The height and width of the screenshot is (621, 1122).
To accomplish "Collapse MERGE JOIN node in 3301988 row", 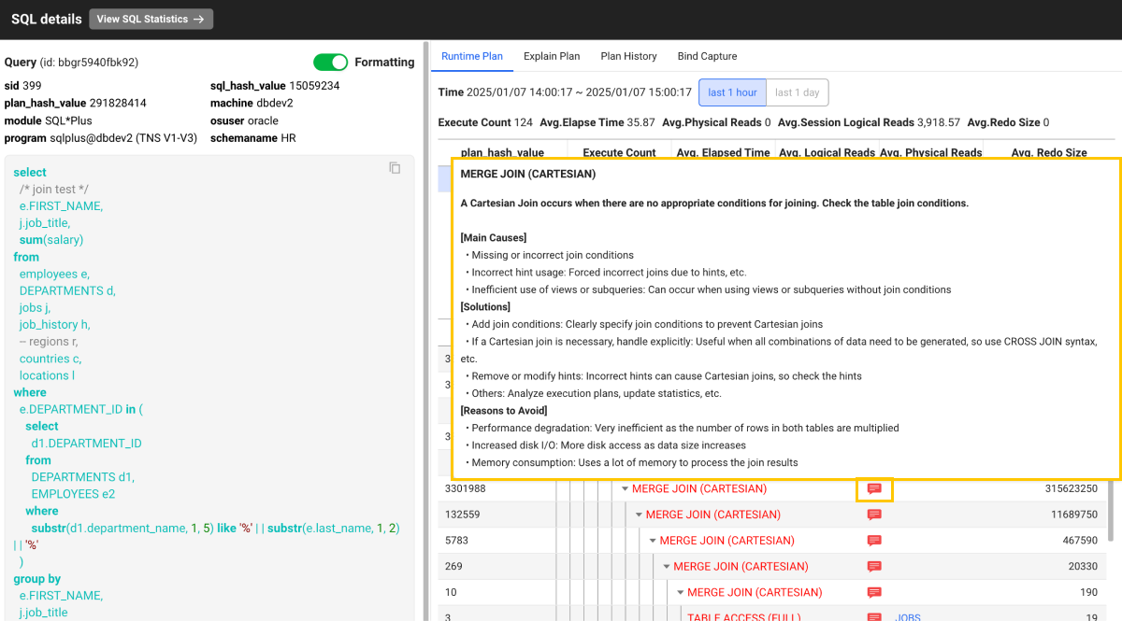I will 625,488.
